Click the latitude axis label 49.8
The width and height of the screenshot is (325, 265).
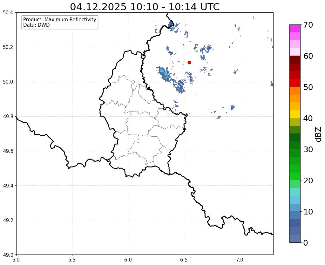pos(8,117)
